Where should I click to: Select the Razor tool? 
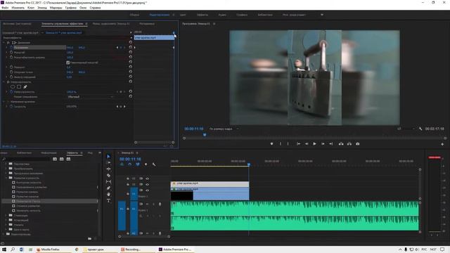point(108,175)
